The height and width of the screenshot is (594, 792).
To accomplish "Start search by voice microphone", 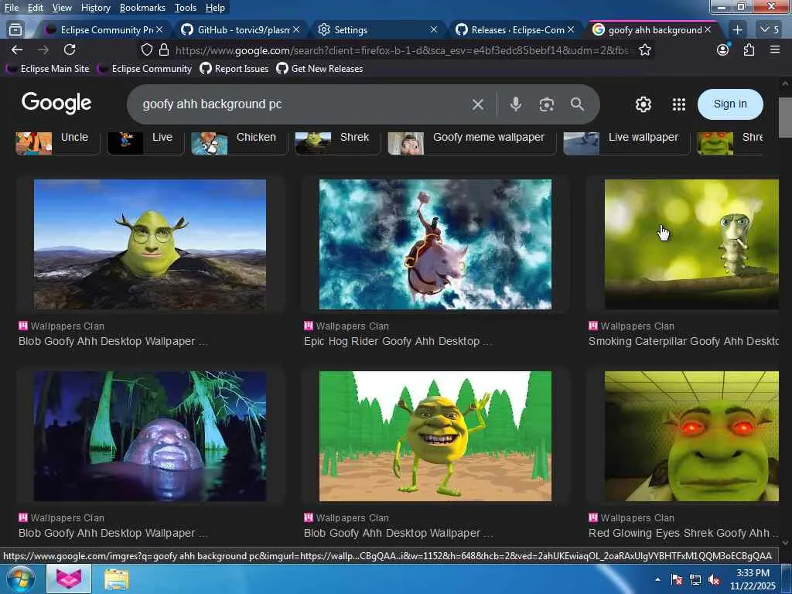I will [515, 104].
